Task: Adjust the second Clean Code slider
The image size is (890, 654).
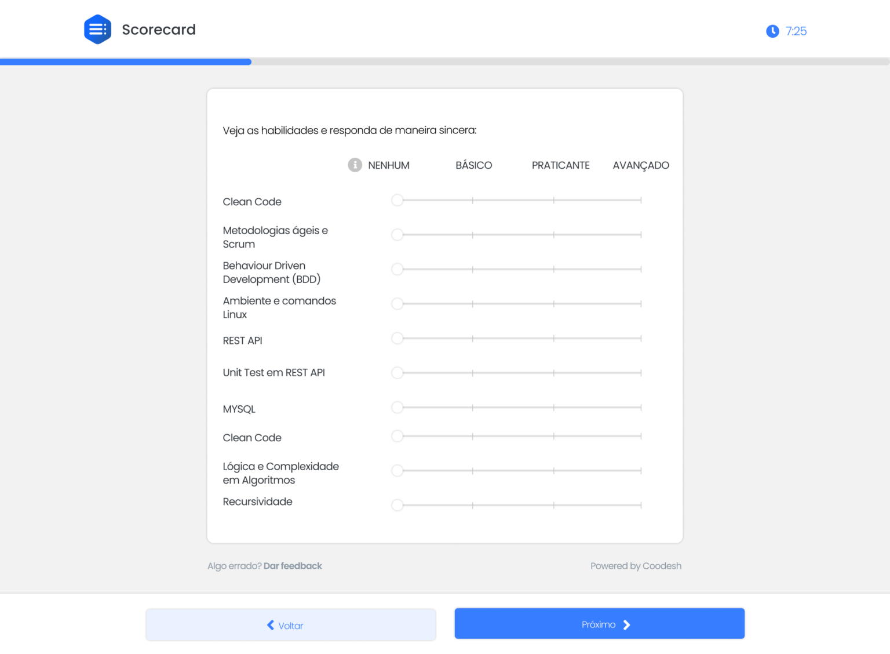Action: coord(397,436)
